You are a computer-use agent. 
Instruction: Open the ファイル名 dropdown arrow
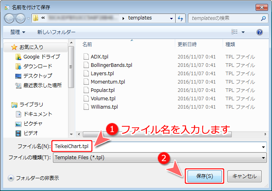[263, 147]
